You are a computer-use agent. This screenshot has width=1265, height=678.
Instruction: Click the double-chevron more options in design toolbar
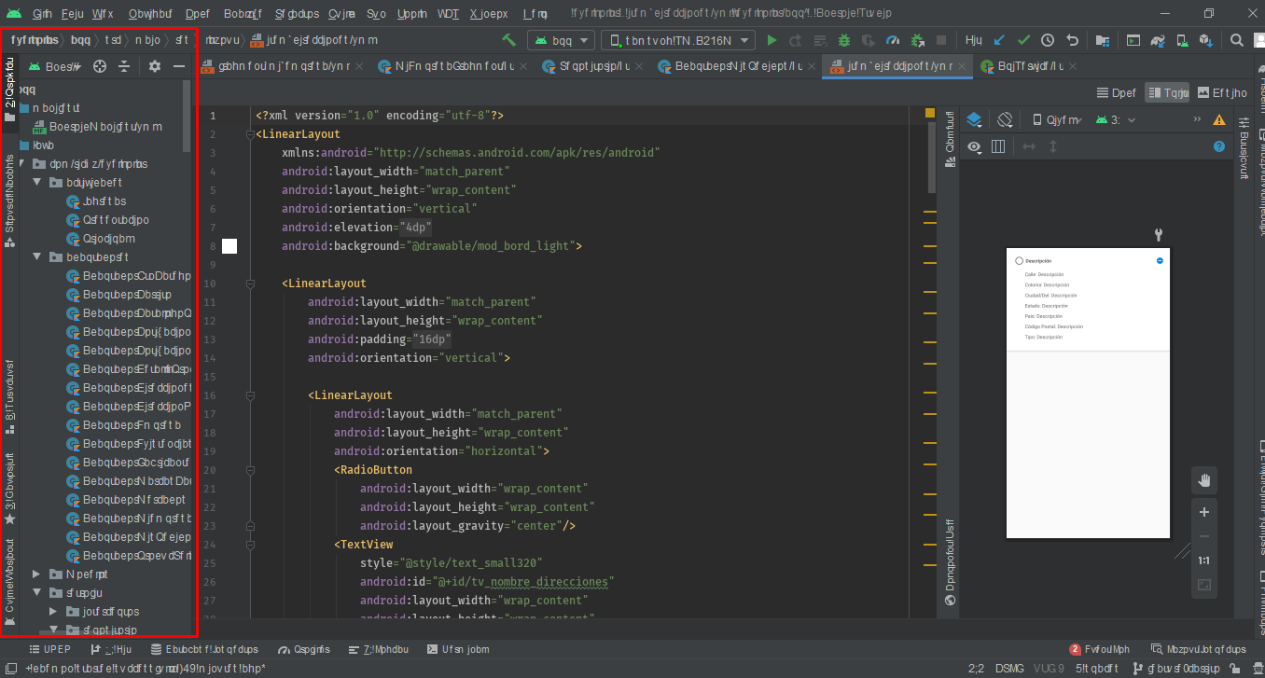1197,119
